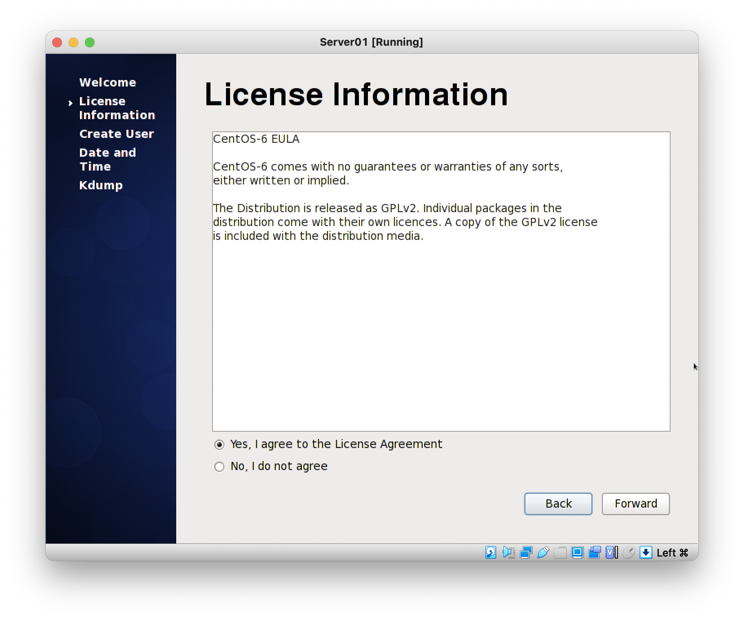Click the virtualization CPU status icon
The image size is (744, 621).
pos(611,552)
